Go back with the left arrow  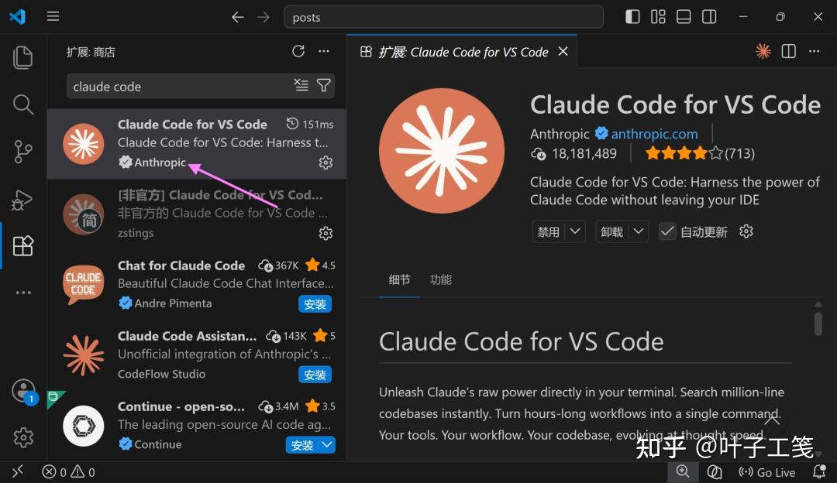(238, 17)
